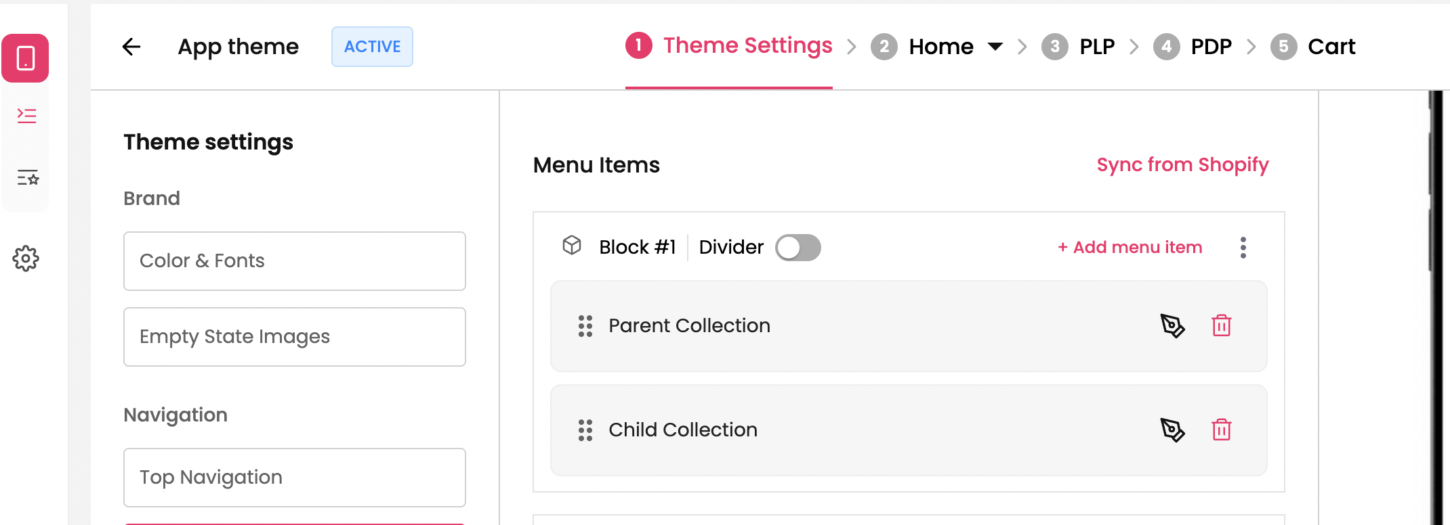Image resolution: width=1450 pixels, height=525 pixels.
Task: Click the Block #1 cube icon
Action: pyautogui.click(x=572, y=246)
